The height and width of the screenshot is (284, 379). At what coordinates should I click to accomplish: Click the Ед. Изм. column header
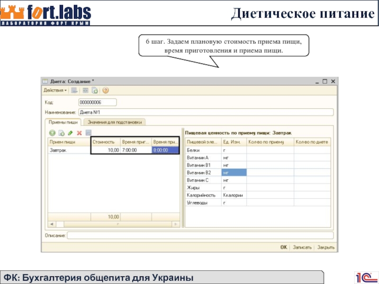(234, 142)
